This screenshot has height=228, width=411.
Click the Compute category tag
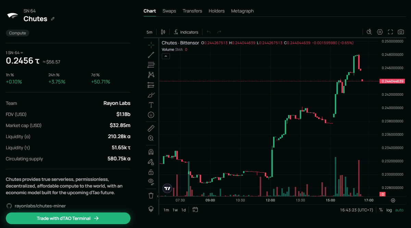click(17, 33)
